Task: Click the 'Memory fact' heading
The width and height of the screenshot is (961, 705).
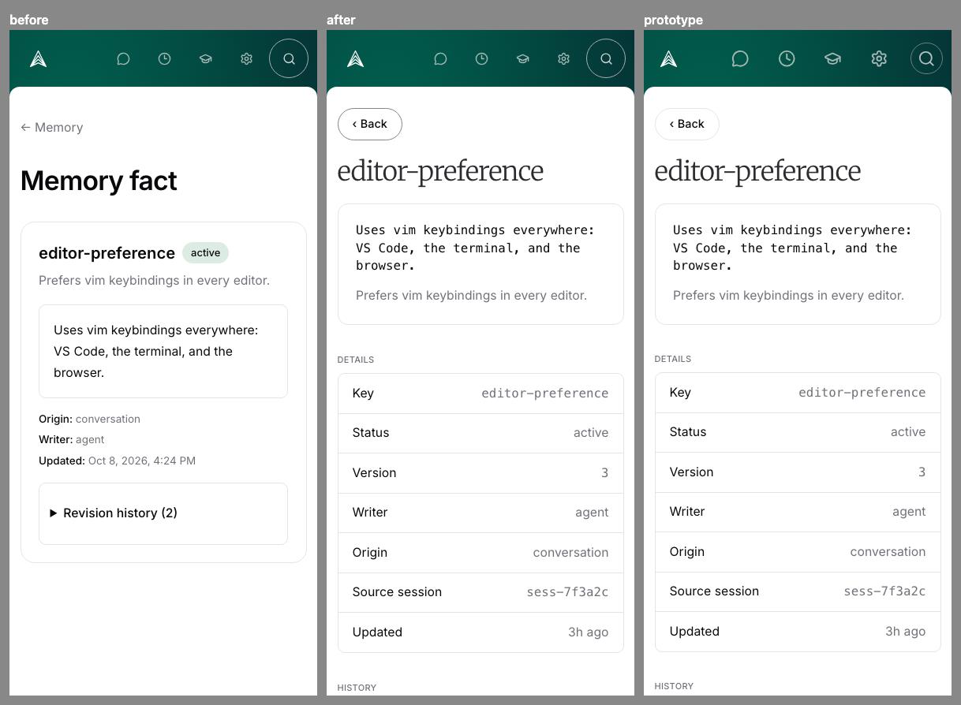Action: (x=99, y=181)
